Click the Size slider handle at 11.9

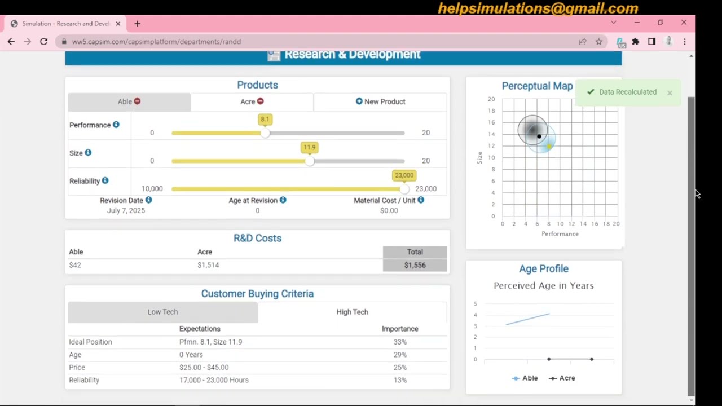[310, 161]
